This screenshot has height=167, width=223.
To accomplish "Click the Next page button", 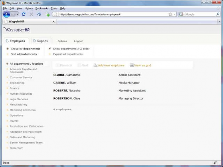I will [83, 65].
